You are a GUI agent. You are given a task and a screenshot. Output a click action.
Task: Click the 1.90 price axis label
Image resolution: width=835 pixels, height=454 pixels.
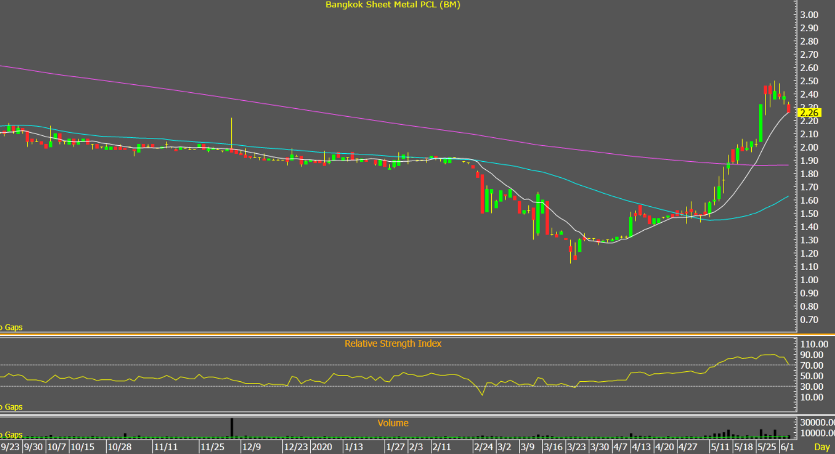coord(810,161)
